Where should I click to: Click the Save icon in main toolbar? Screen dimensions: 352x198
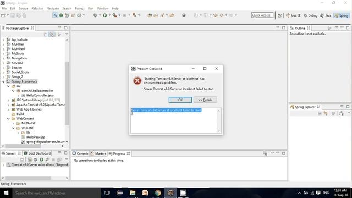point(13,15)
